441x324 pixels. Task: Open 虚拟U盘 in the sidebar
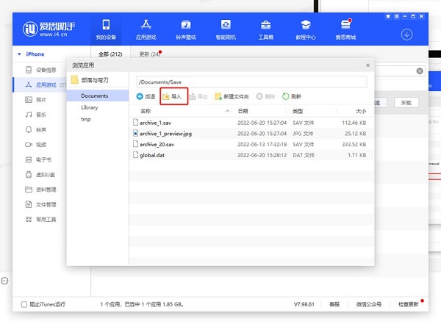tap(40, 174)
